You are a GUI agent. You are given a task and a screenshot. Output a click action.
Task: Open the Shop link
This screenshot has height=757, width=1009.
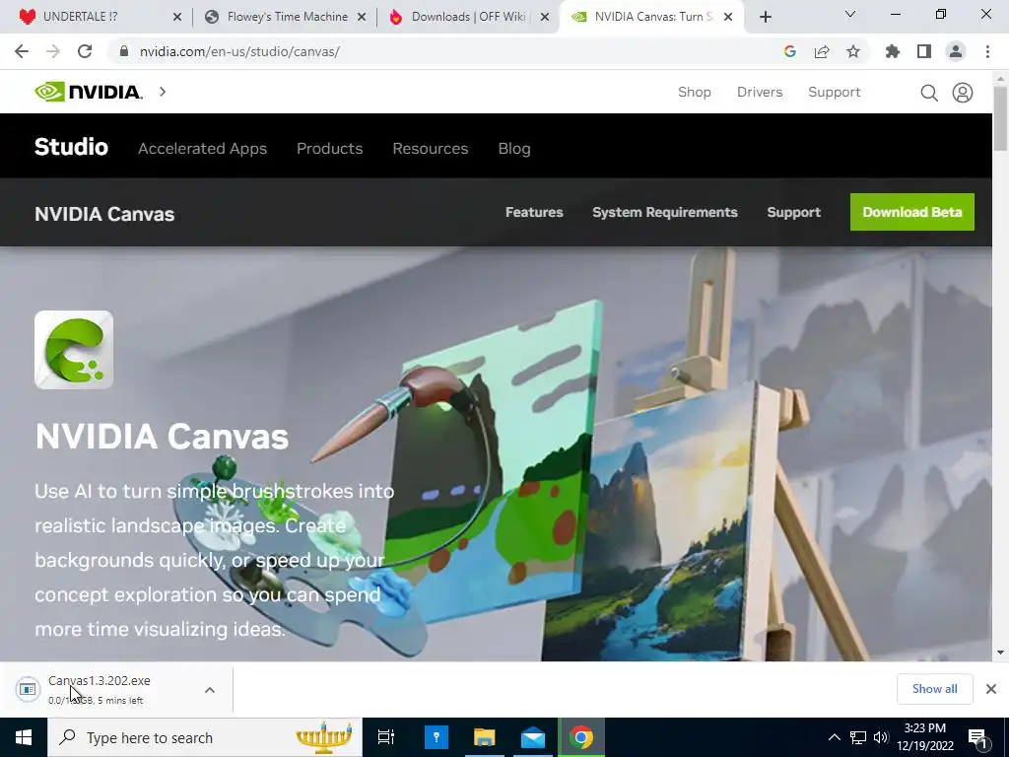tap(695, 92)
